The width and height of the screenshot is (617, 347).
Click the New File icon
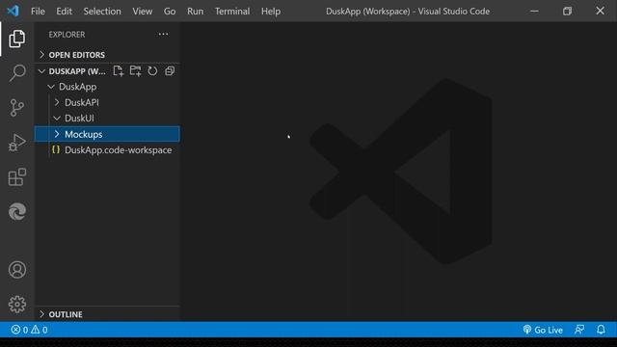118,70
